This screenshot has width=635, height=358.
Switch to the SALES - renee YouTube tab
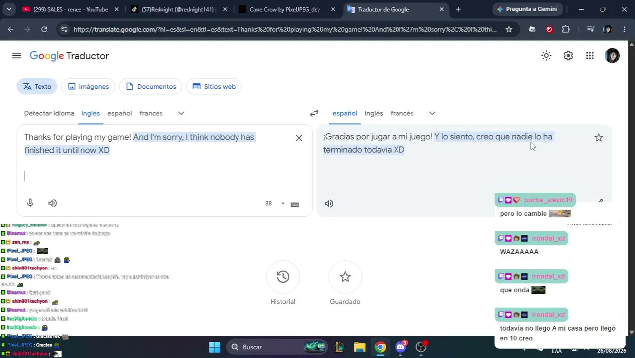(x=71, y=9)
